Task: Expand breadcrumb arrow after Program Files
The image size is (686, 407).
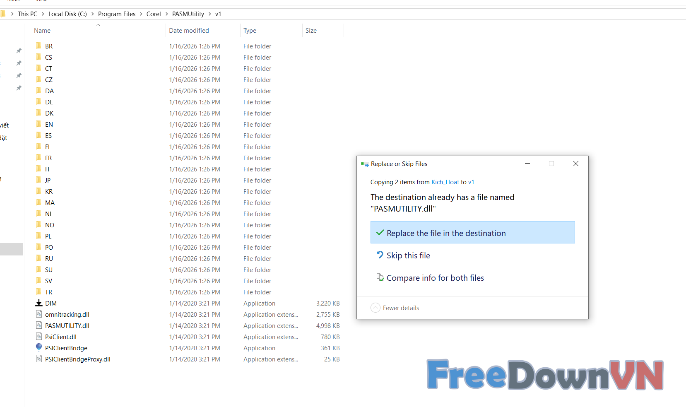Action: 141,14
